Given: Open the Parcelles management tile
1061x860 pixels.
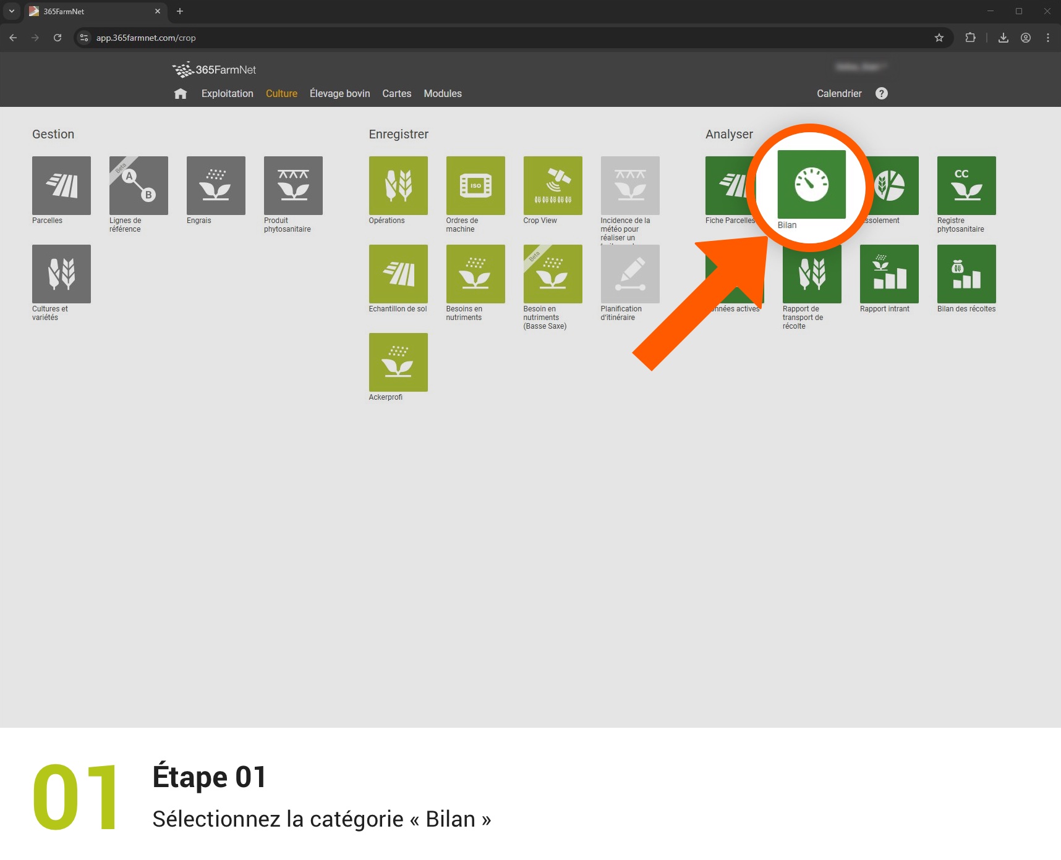Looking at the screenshot, I should click(x=61, y=185).
